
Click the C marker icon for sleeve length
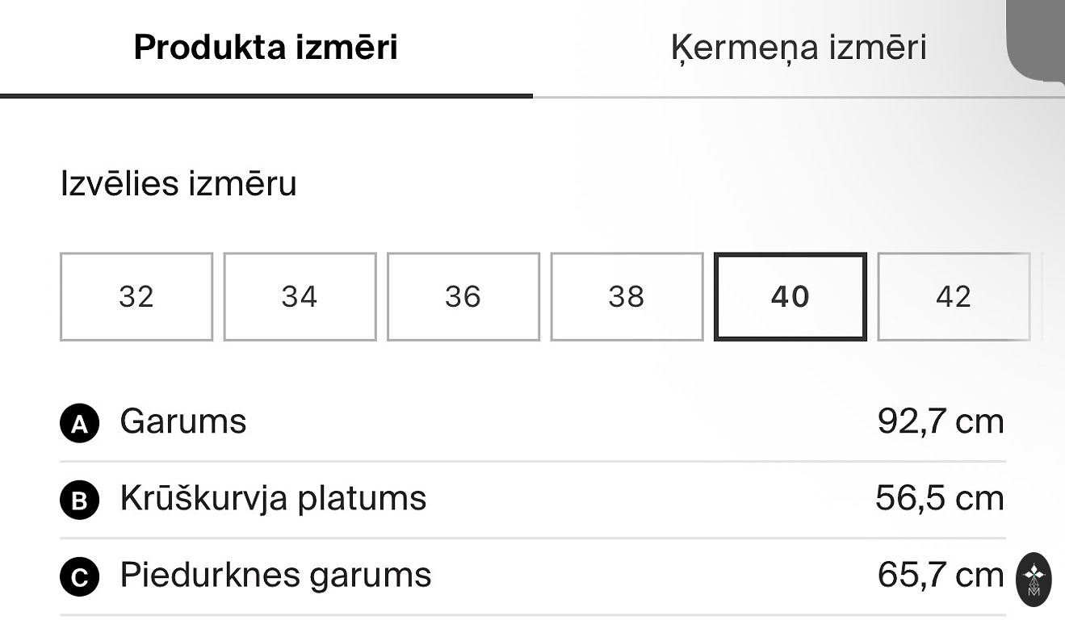click(79, 577)
